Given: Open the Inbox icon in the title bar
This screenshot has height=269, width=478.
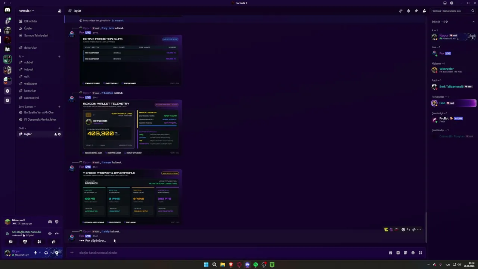Looking at the screenshot, I should coord(445,3).
